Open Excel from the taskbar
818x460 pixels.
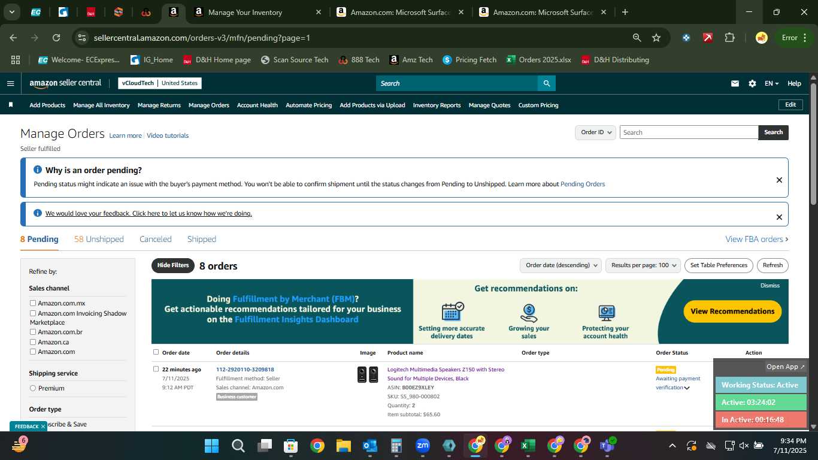[528, 446]
